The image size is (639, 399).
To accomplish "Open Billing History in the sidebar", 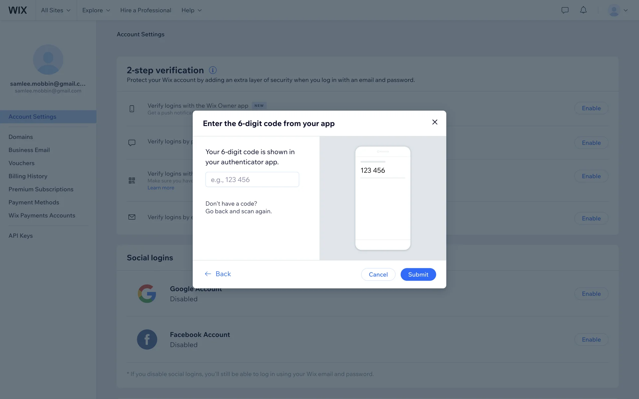I will (x=28, y=176).
